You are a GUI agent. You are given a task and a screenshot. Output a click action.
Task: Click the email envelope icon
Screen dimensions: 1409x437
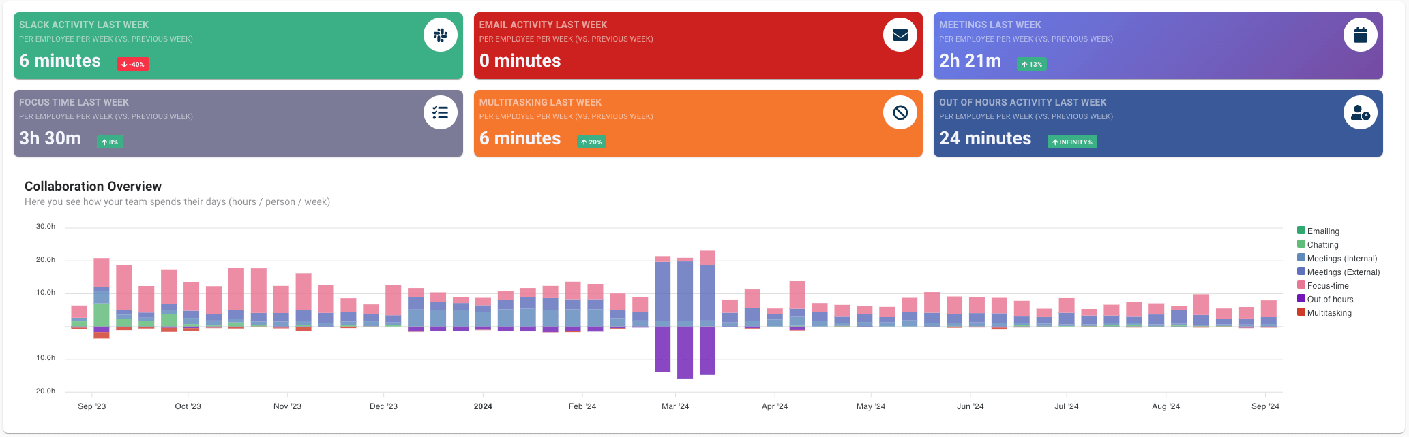900,35
